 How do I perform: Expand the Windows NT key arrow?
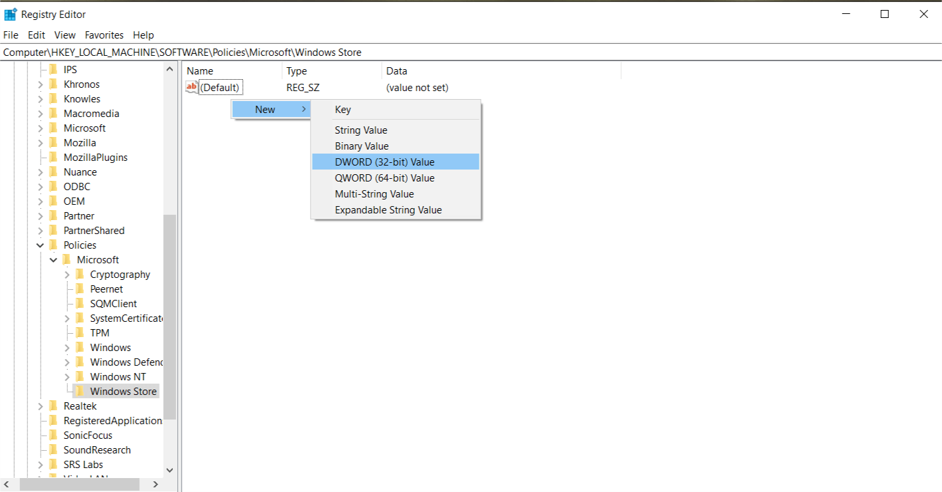pyautogui.click(x=67, y=377)
